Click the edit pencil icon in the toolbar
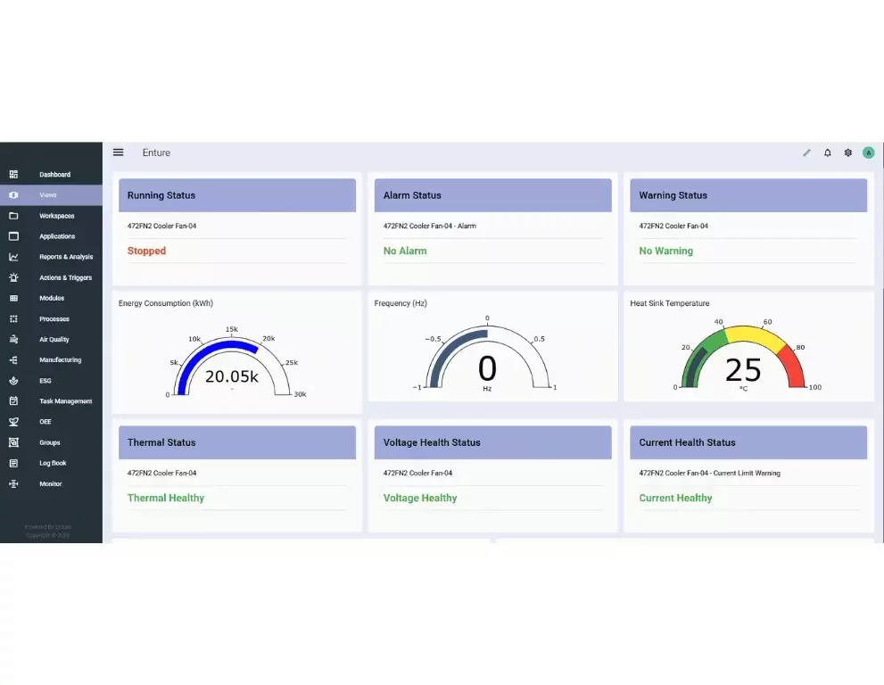Viewport: 884px width, 685px height. pos(806,153)
